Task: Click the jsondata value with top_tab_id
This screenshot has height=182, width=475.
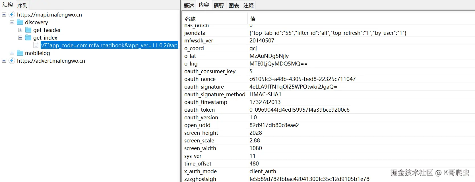Action: coord(328,33)
